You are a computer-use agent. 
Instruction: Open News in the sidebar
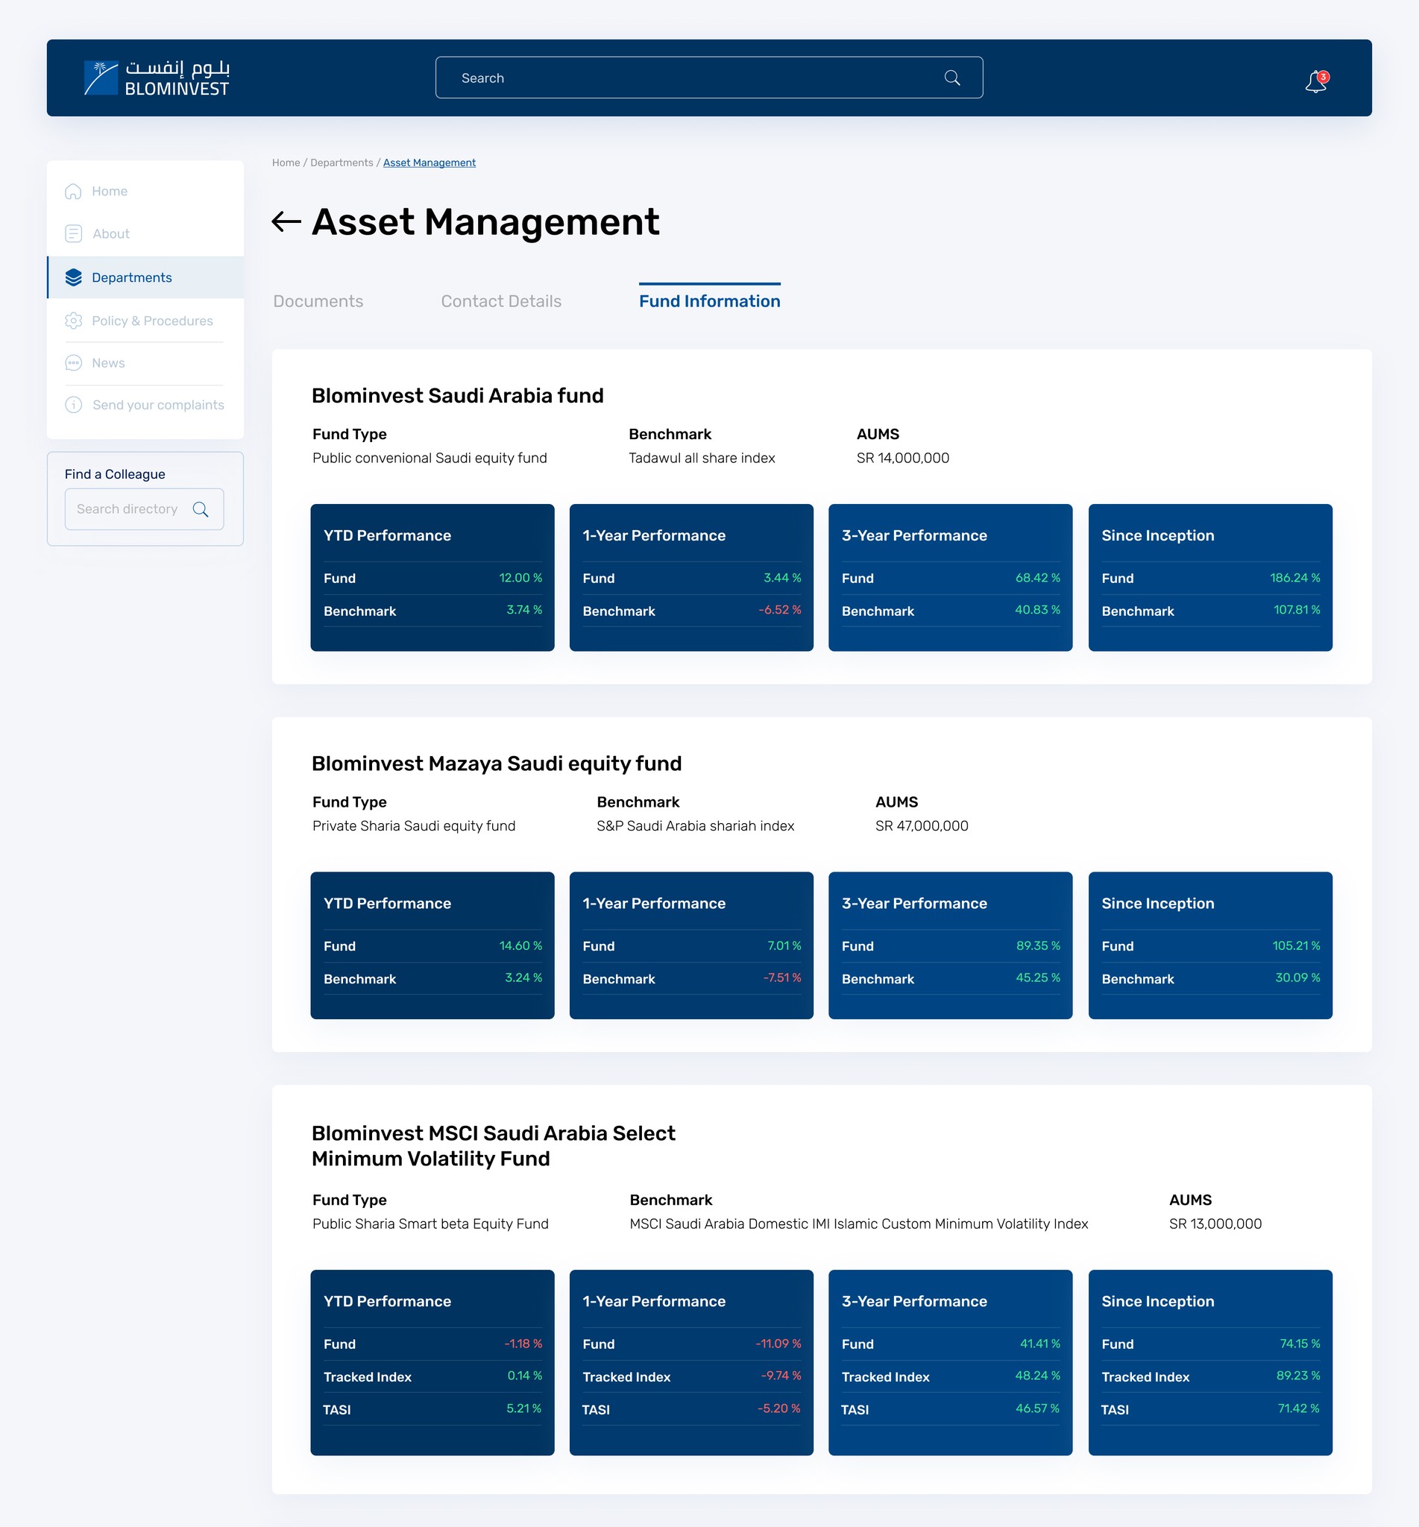pyautogui.click(x=145, y=363)
